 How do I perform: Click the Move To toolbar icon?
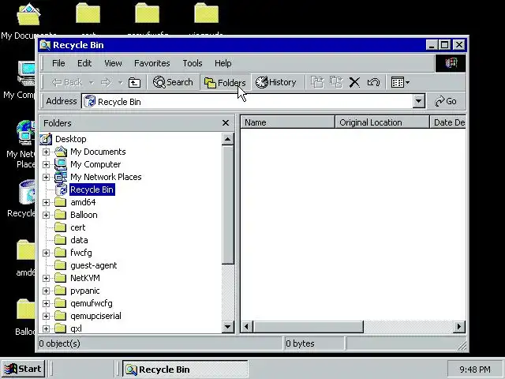pyautogui.click(x=317, y=82)
